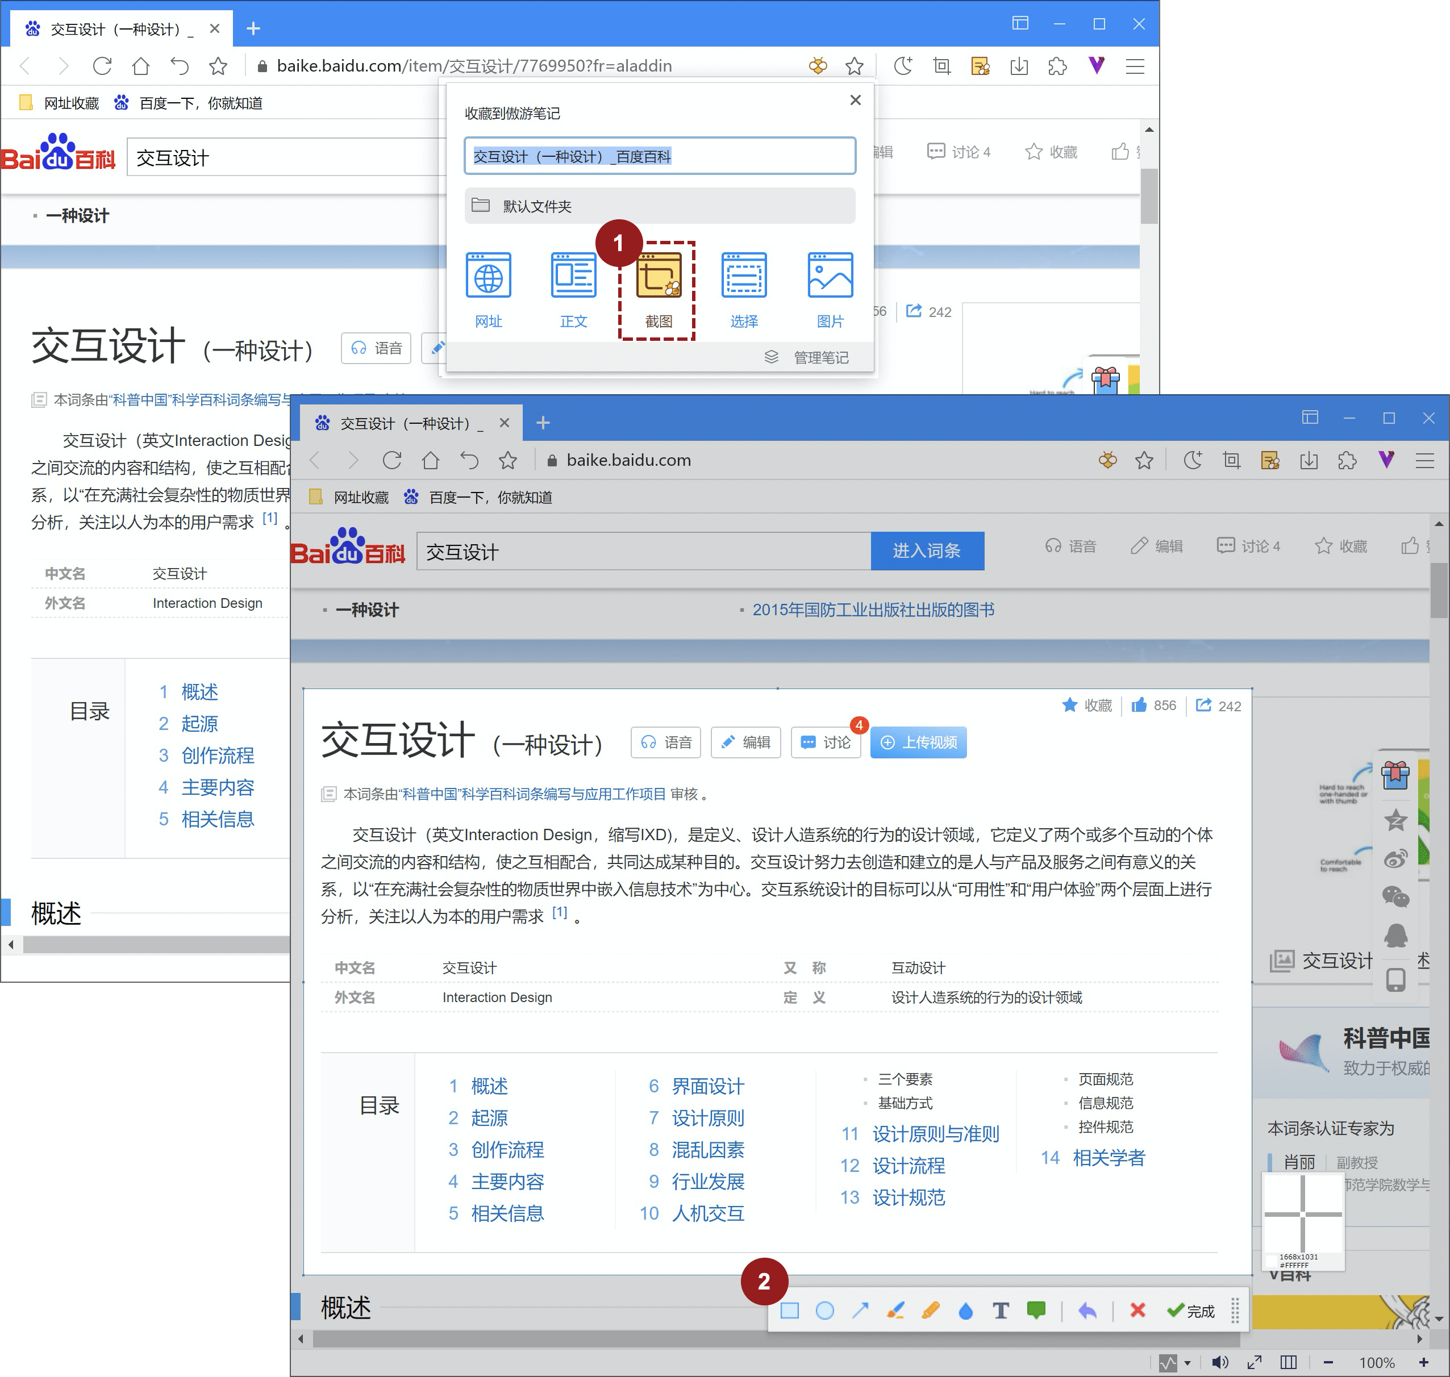Screen dimensions: 1450x1377
Task: Open a new tab in the front window
Action: pyautogui.click(x=543, y=423)
